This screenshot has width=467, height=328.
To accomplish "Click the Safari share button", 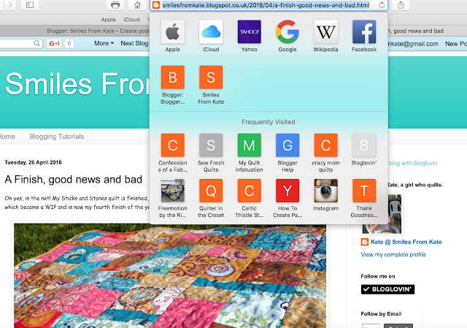I will (x=401, y=5).
